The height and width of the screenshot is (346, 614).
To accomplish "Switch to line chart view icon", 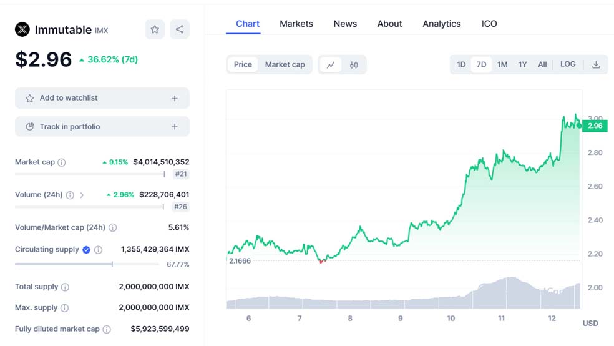I will coord(331,64).
